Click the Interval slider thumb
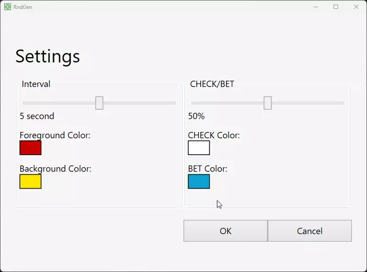This screenshot has width=367, height=272. click(x=99, y=103)
